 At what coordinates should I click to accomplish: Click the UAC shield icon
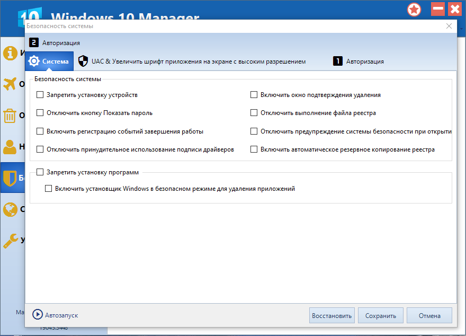tap(83, 61)
